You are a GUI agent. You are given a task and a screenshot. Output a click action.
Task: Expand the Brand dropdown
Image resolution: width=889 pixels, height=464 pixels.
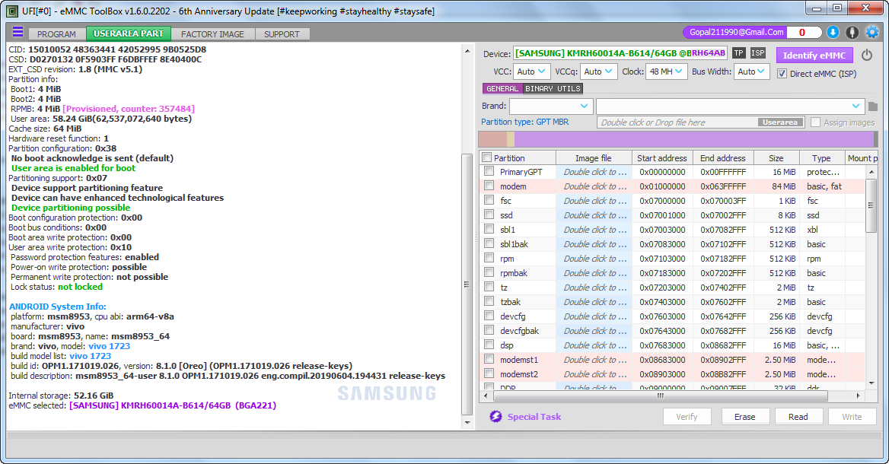point(551,106)
